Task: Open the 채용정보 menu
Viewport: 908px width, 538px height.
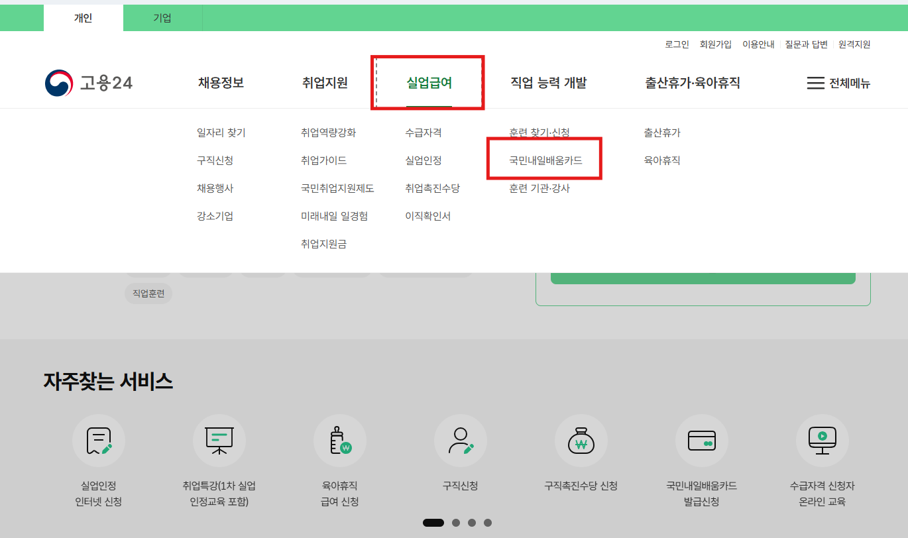Action: coord(220,82)
